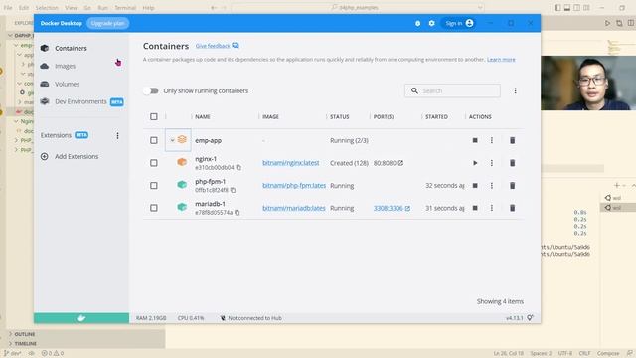
Task: Stop the emp-app group
Action: pyautogui.click(x=475, y=140)
